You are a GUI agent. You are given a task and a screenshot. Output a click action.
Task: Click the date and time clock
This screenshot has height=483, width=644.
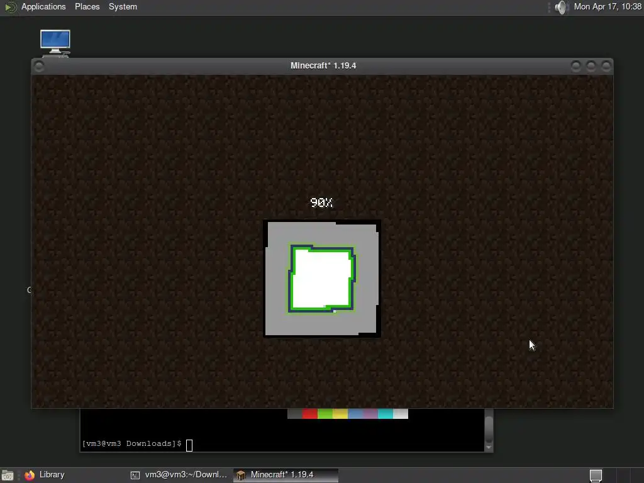[x=608, y=7]
